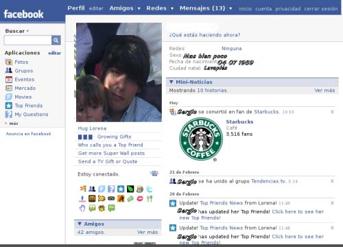The width and height of the screenshot is (343, 247).
Task: Open the Redes menu dropdown arrow
Action: tap(172, 9)
